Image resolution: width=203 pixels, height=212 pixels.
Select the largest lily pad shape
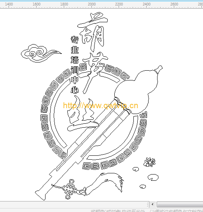point(153,177)
